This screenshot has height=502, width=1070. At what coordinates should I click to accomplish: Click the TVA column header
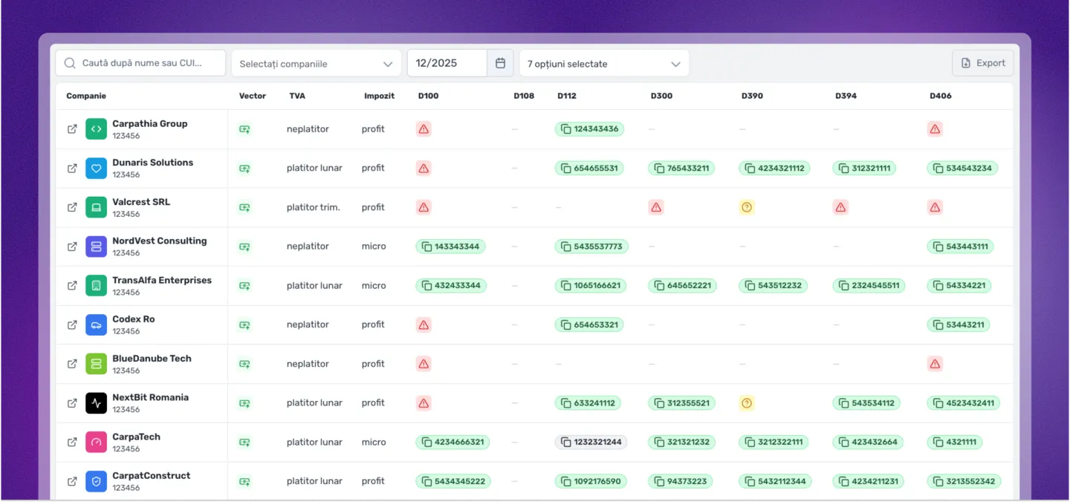pyautogui.click(x=297, y=96)
